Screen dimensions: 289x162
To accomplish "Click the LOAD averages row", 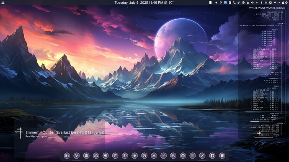I will click(x=266, y=49).
